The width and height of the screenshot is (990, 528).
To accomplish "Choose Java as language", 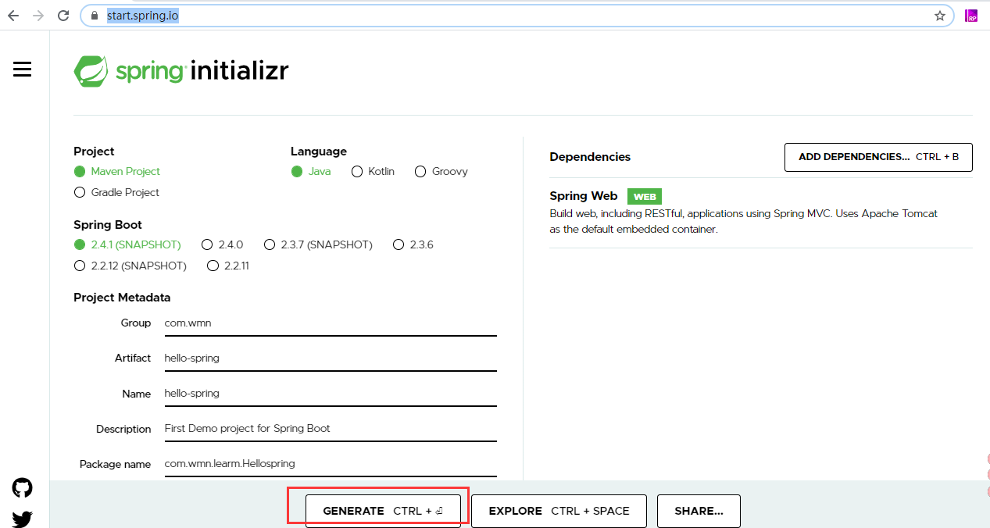I will tap(311, 171).
